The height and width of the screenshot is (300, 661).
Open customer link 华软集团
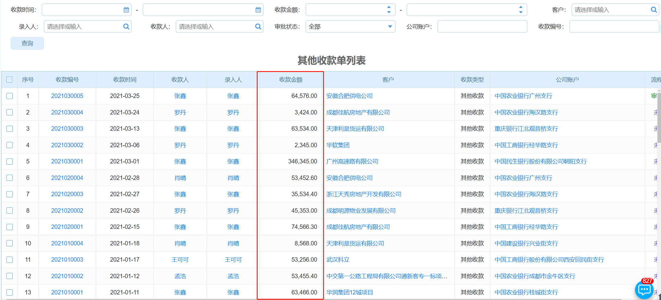coord(338,145)
